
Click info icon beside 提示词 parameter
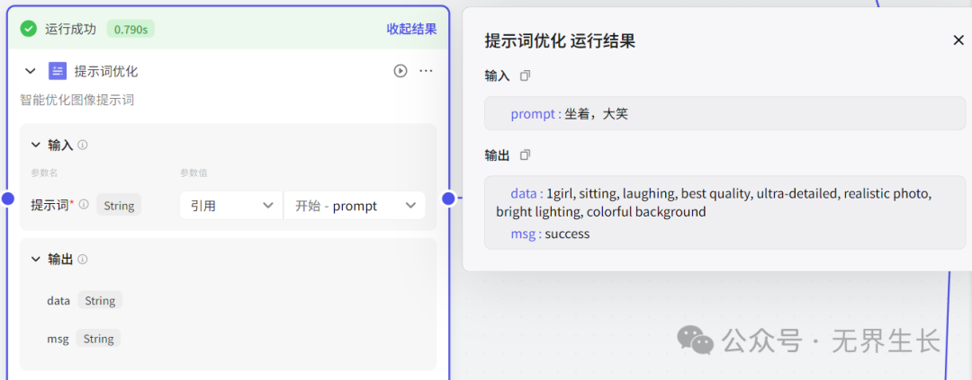85,204
